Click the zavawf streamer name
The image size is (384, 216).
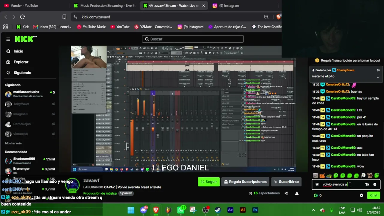click(x=91, y=181)
